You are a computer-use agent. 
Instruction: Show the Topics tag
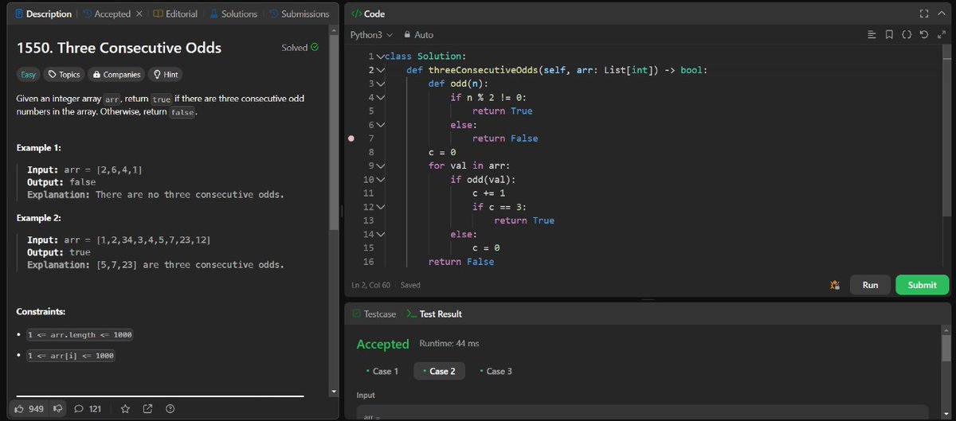pos(65,74)
